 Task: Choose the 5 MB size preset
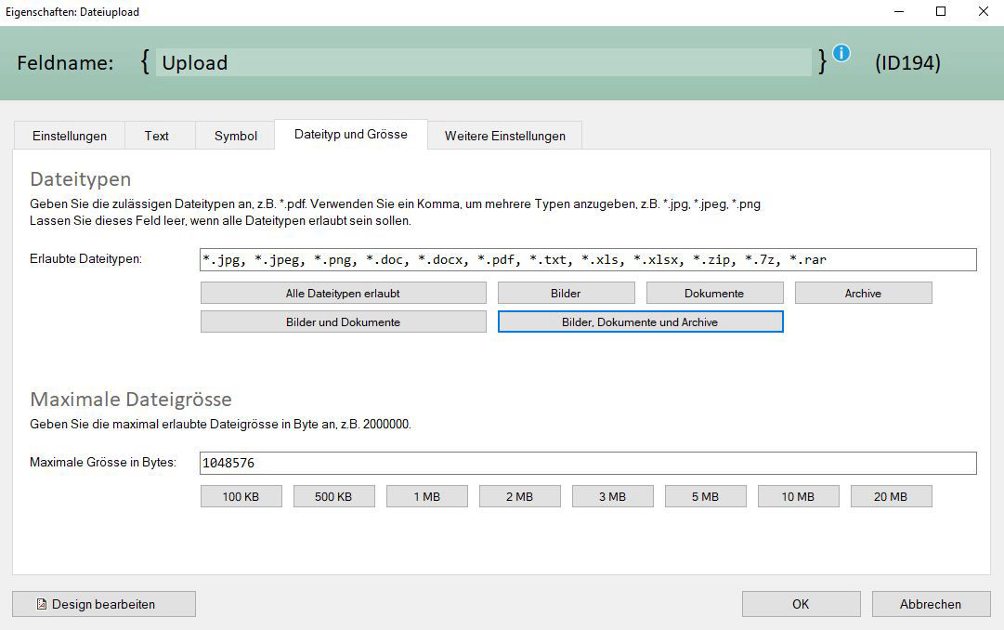pyautogui.click(x=705, y=495)
